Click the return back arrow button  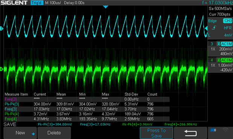click(190, 133)
